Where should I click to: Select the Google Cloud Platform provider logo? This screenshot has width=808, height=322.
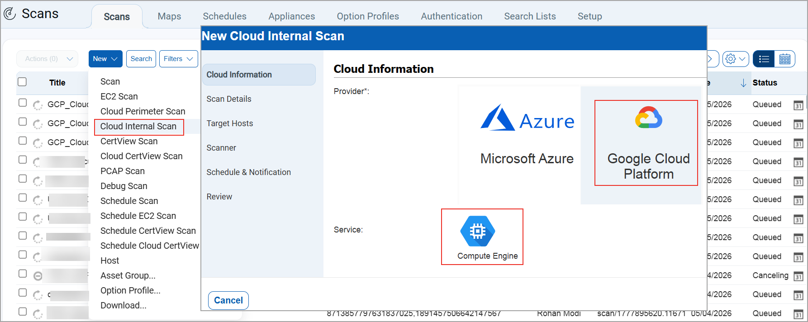[x=648, y=118]
